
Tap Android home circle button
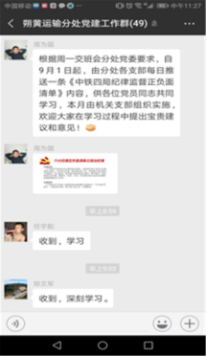[x=103, y=345]
